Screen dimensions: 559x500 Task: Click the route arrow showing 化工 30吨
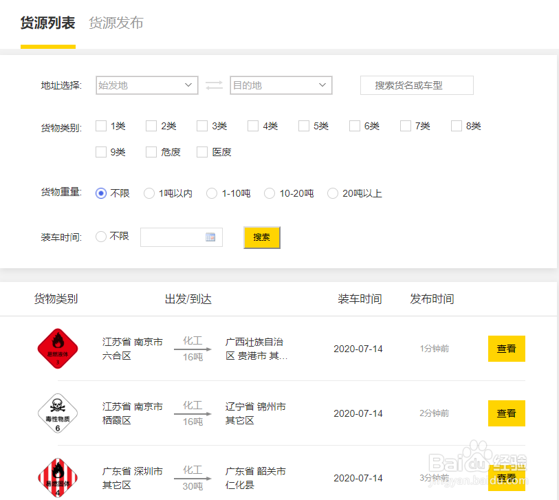point(193,478)
